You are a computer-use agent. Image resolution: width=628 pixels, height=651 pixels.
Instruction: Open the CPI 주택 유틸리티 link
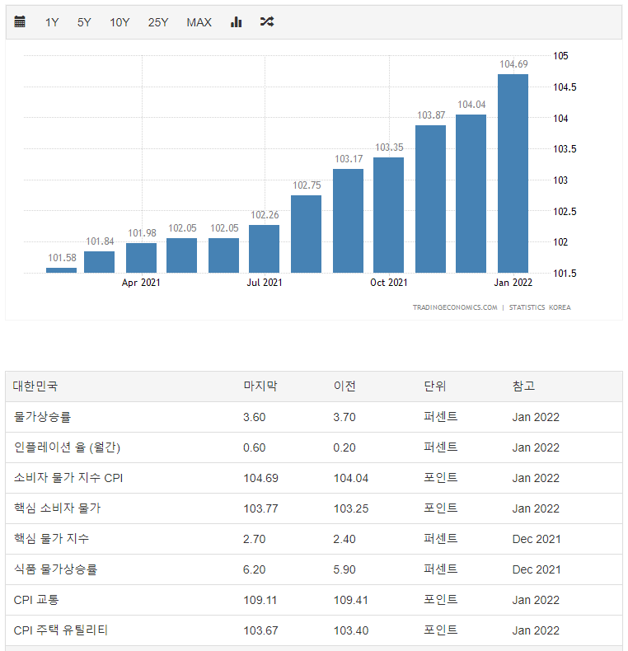tap(61, 630)
